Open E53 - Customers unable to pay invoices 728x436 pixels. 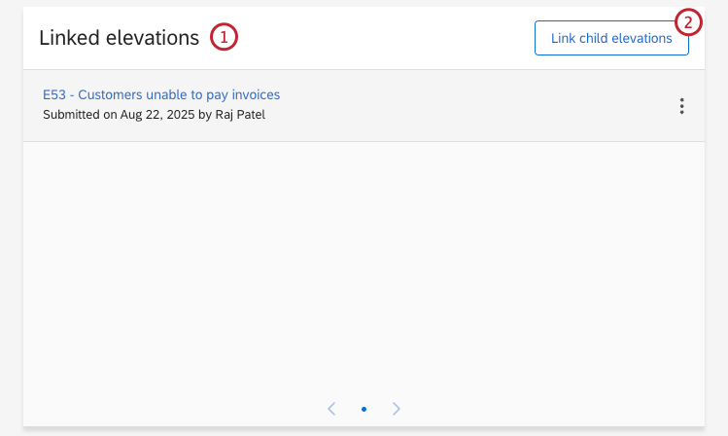161,94
